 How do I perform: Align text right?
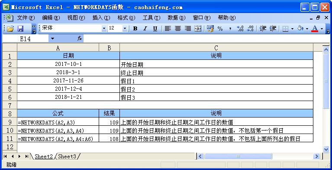188,29
